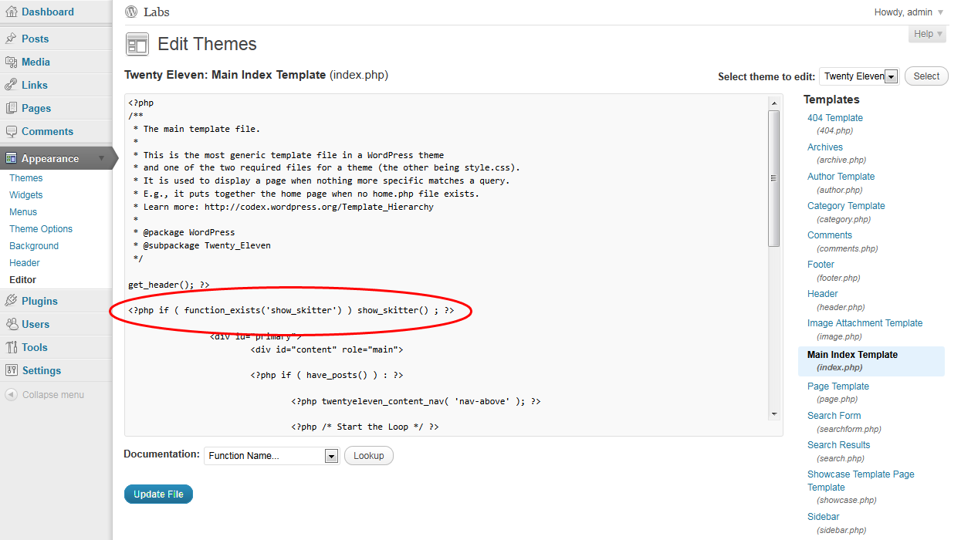Image resolution: width=961 pixels, height=540 pixels.
Task: Open the Comments menu
Action: (x=47, y=131)
